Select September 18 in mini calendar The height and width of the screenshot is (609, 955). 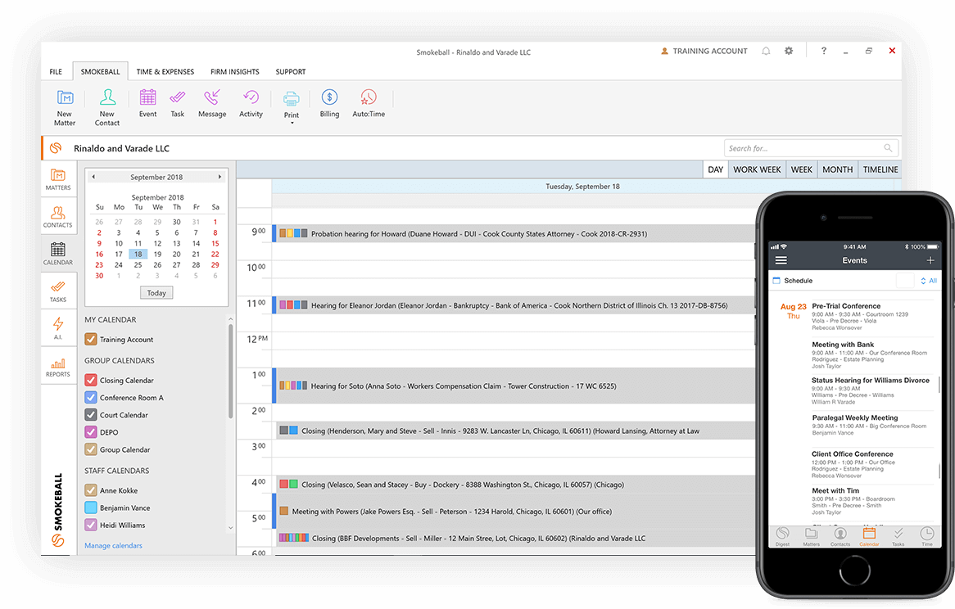(x=138, y=254)
